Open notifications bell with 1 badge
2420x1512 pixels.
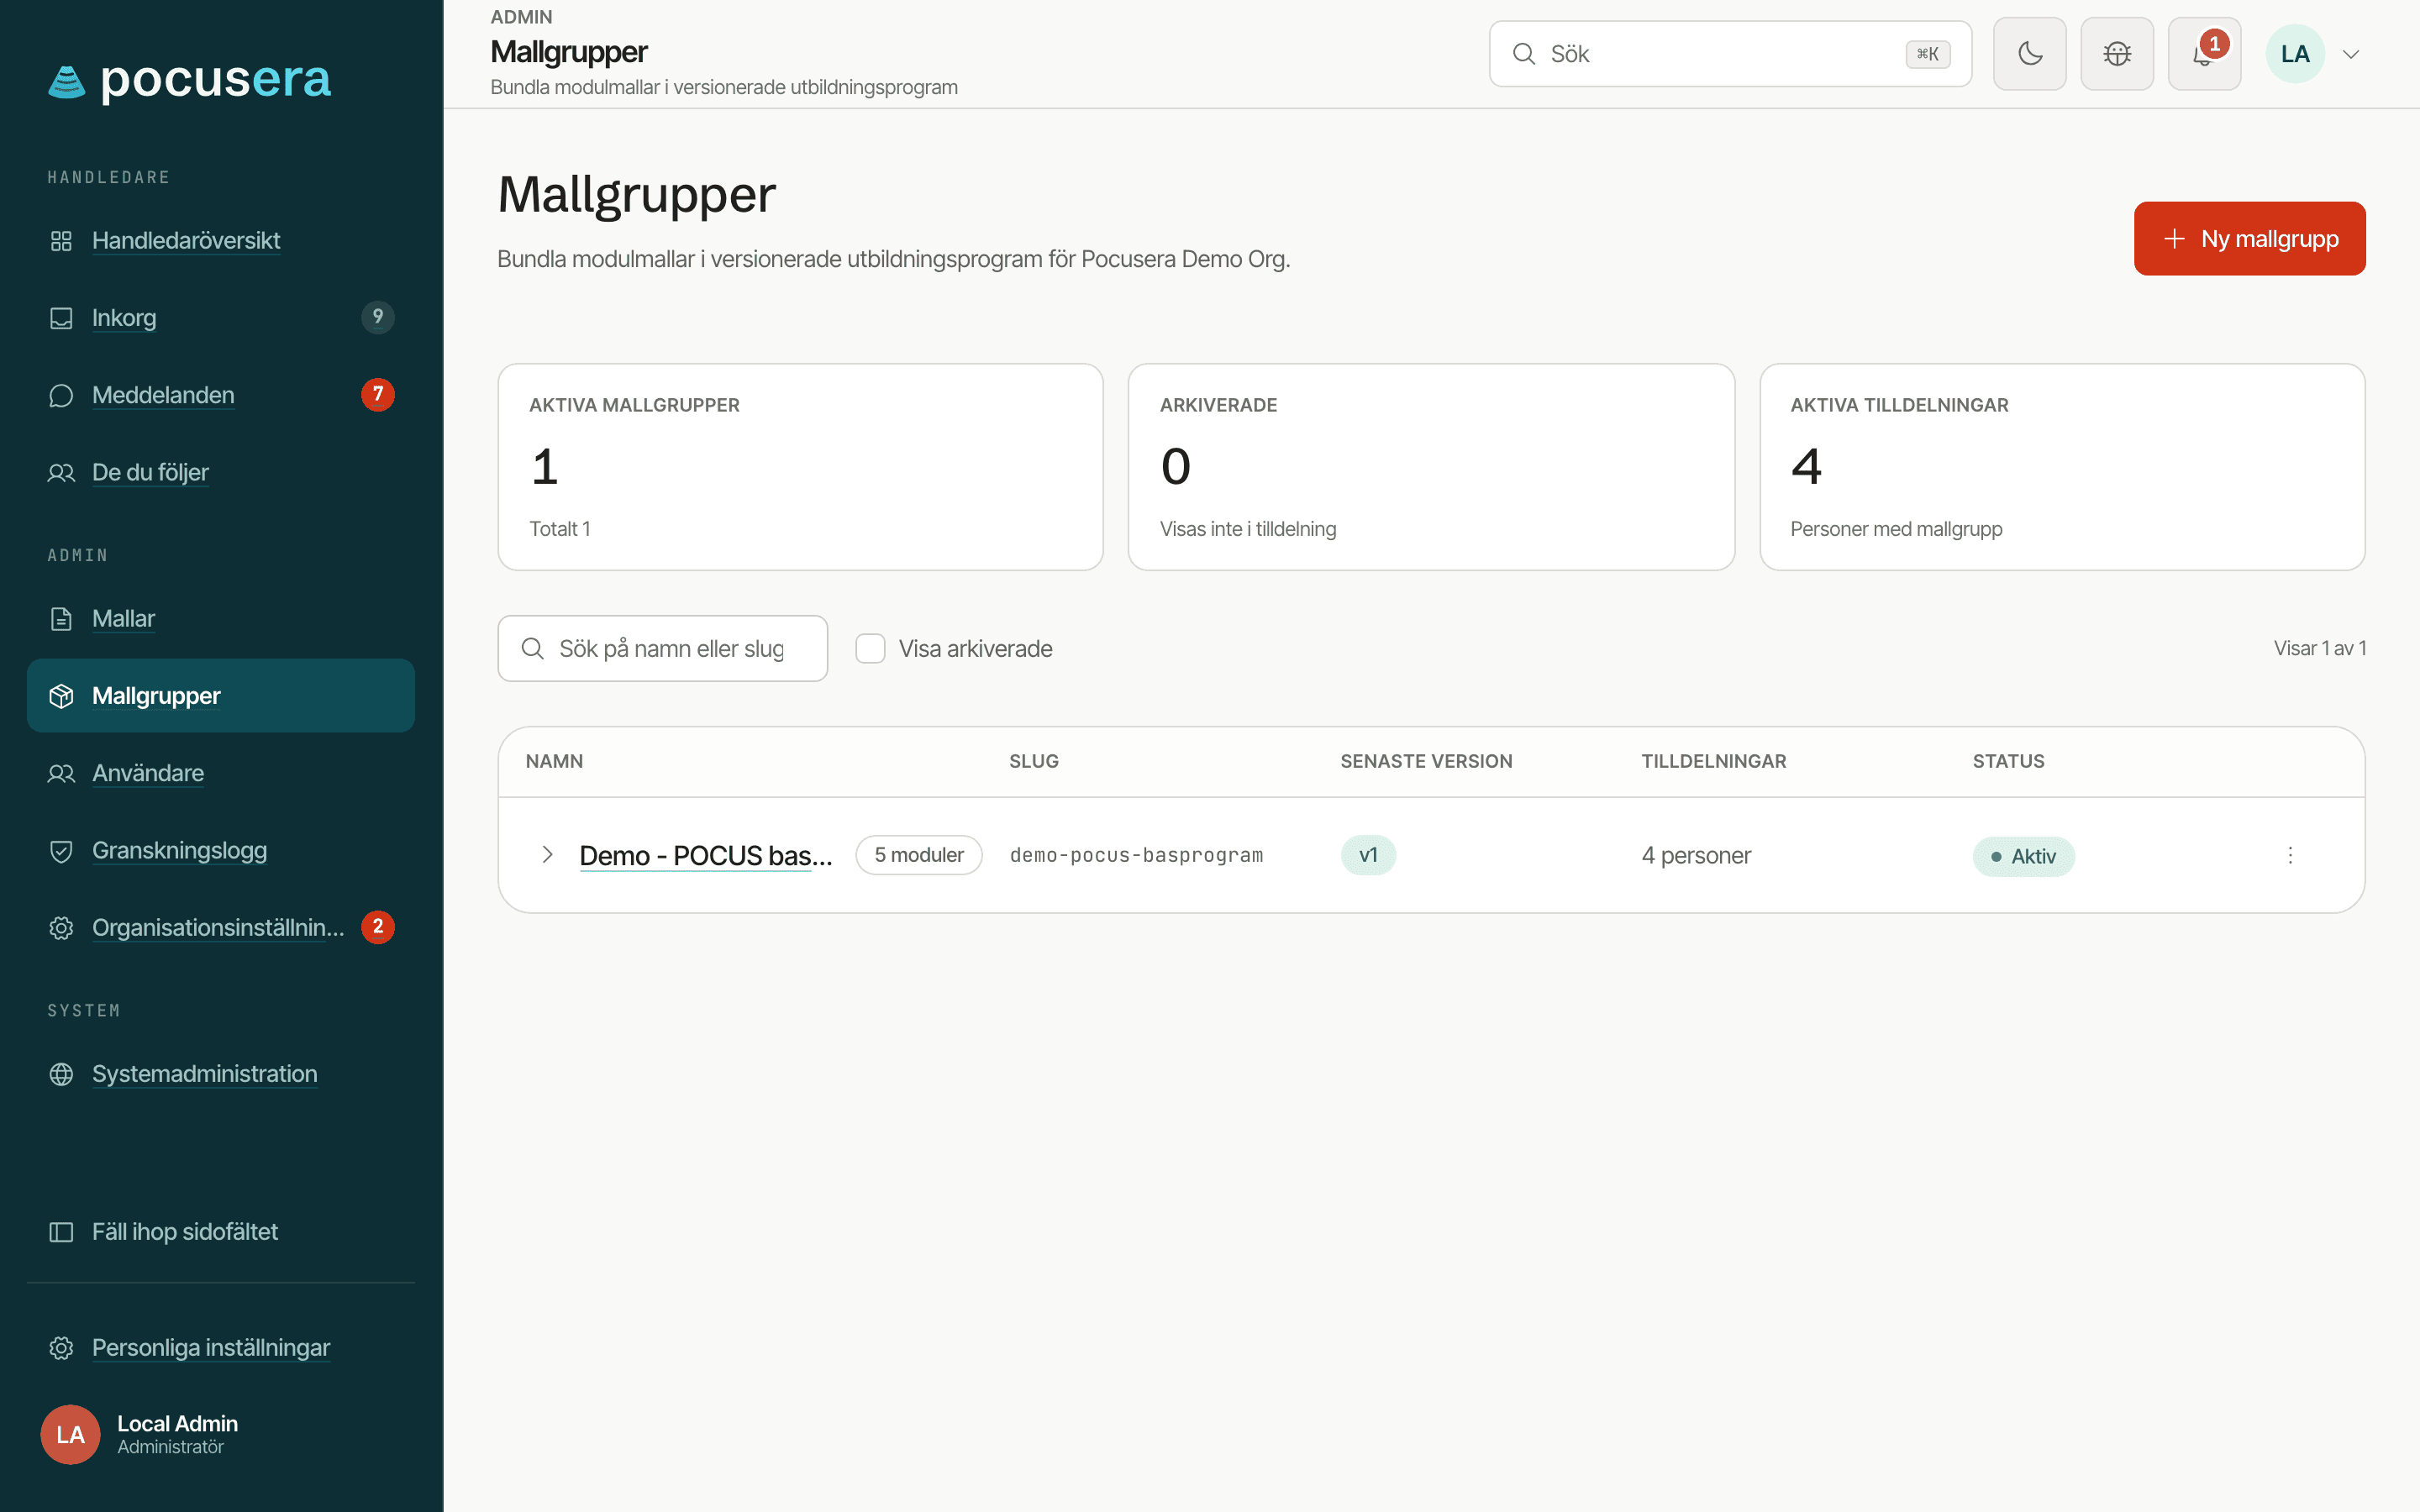tap(2204, 54)
